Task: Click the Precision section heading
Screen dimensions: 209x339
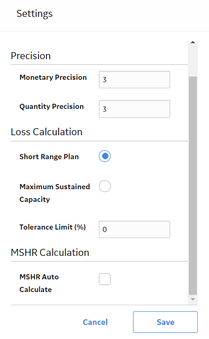Action: (31, 56)
